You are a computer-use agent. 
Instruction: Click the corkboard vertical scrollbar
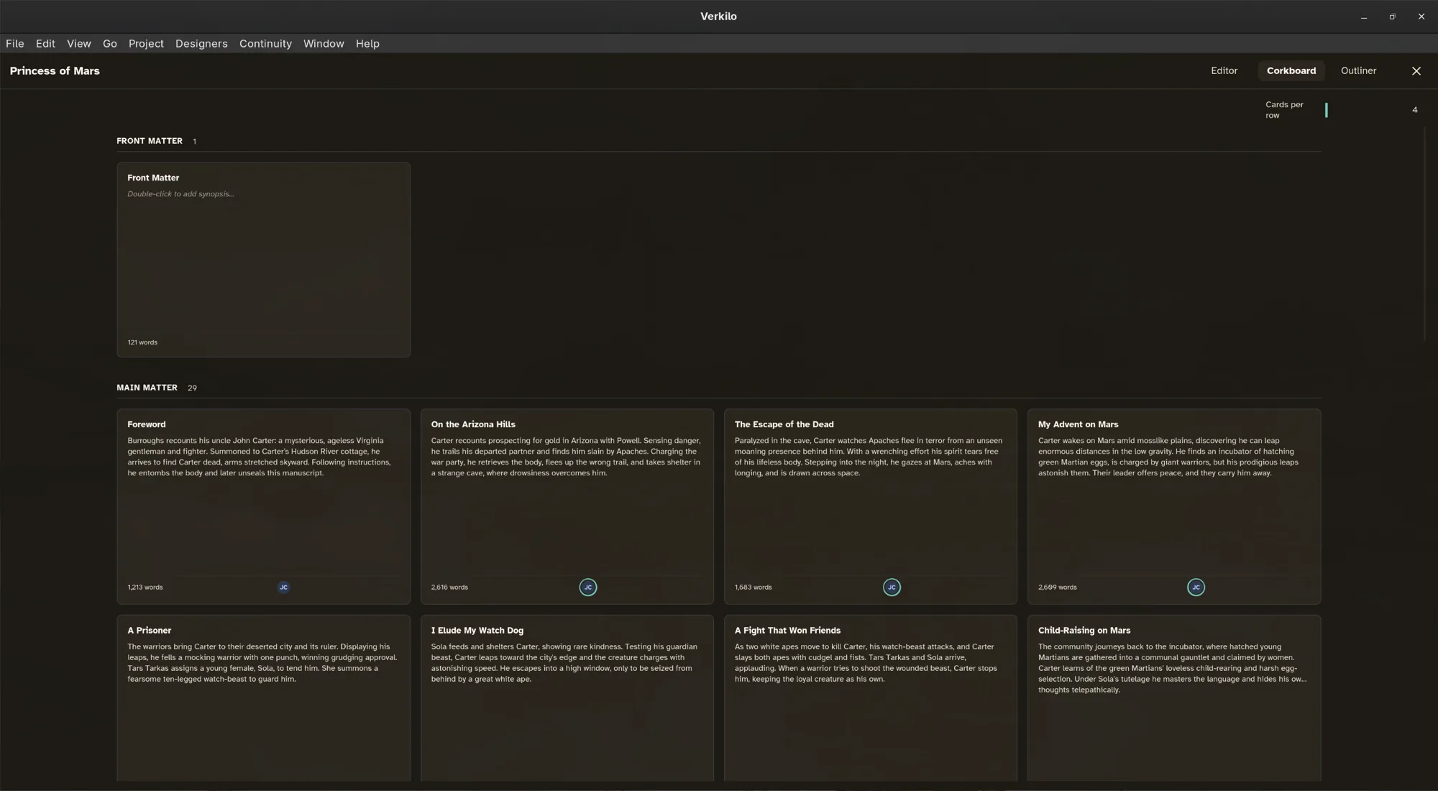pyautogui.click(x=1425, y=234)
